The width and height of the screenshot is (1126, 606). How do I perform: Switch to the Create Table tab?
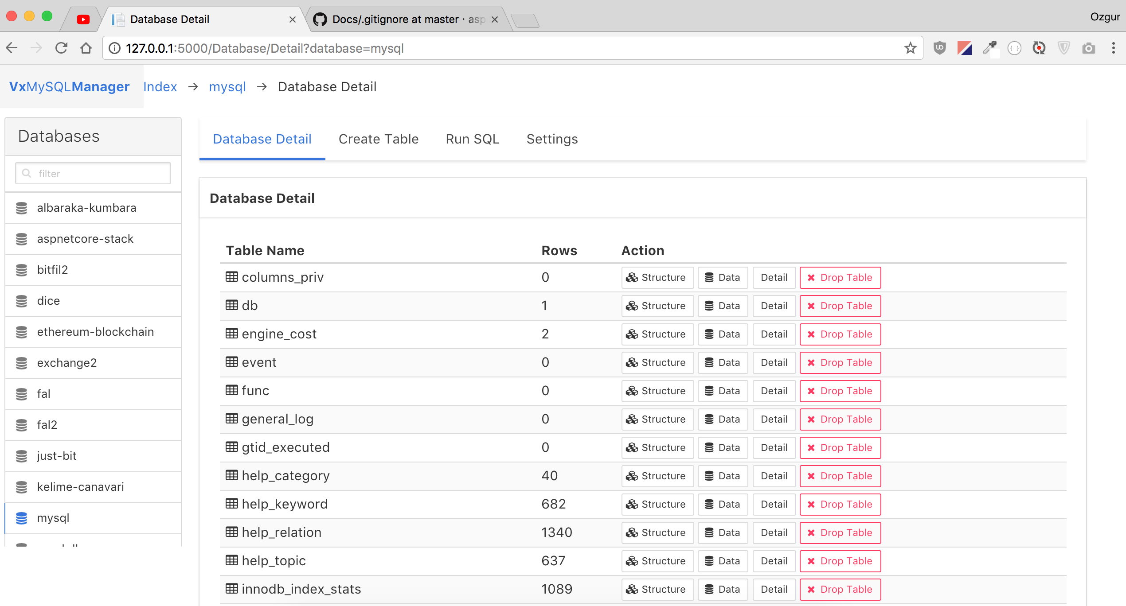[x=378, y=139]
